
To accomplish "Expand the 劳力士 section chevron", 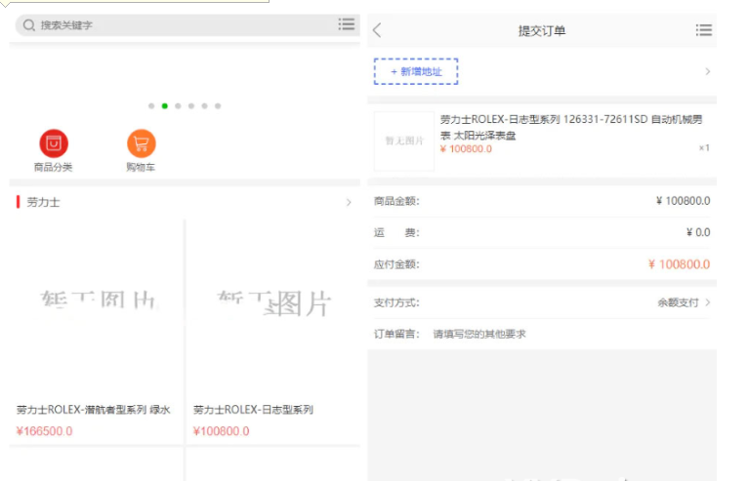I will [349, 202].
